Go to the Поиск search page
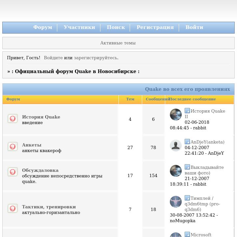 pyautogui.click(x=116, y=27)
